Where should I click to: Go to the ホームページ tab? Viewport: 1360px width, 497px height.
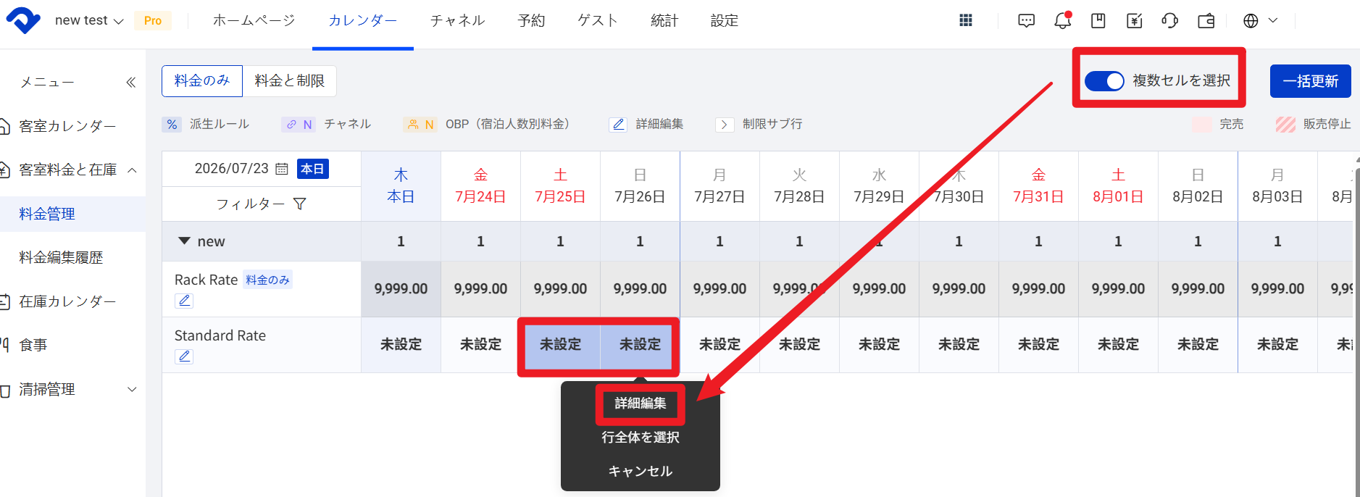[x=254, y=20]
